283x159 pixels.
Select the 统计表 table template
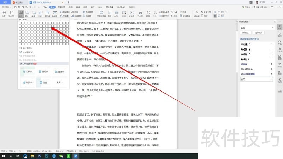59,72
